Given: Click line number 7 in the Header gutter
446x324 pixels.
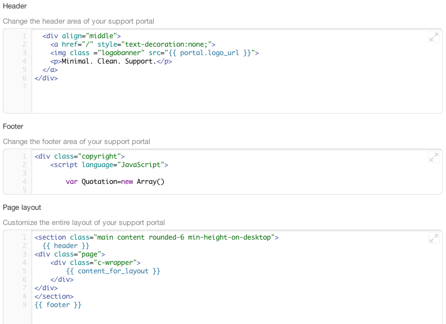Looking at the screenshot, I should [x=24, y=87].
